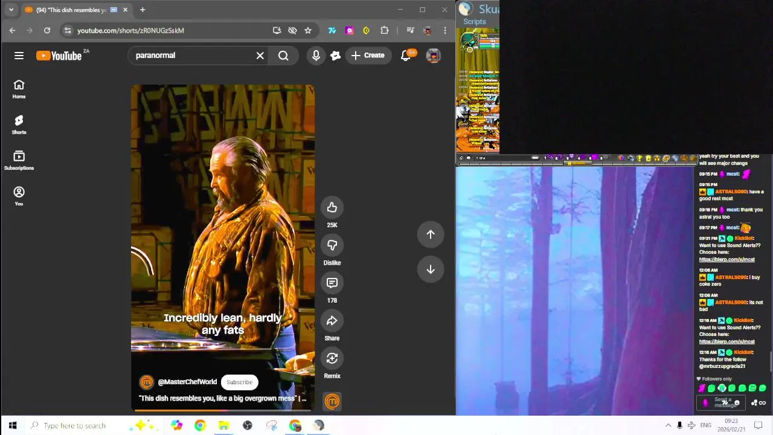Click the magnifier search button
Viewport: 773px width, 435px height.
coord(283,56)
